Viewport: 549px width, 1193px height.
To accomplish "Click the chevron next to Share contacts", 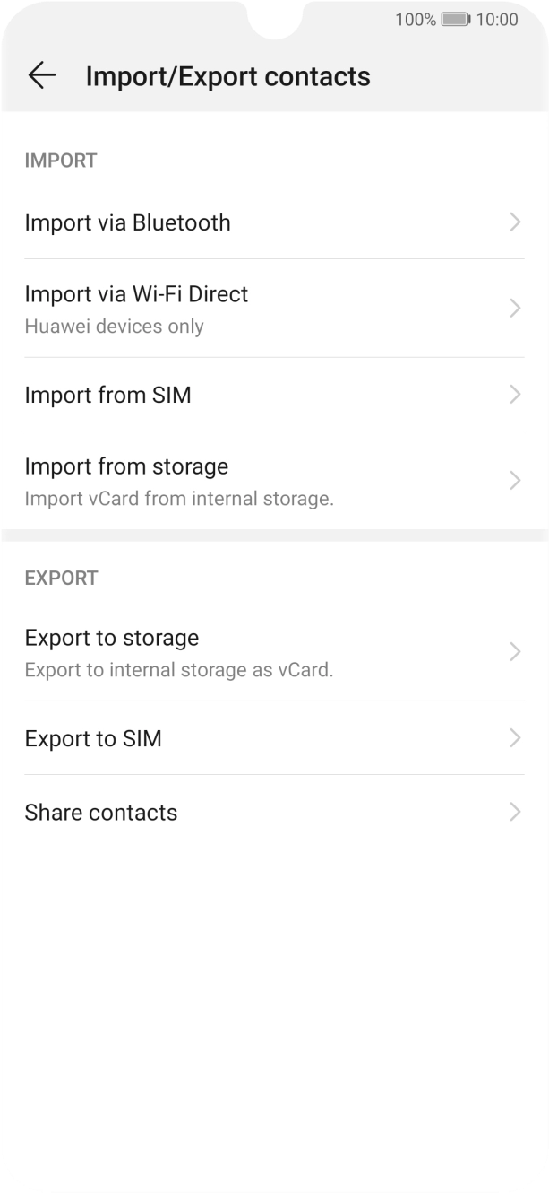I will pyautogui.click(x=515, y=812).
